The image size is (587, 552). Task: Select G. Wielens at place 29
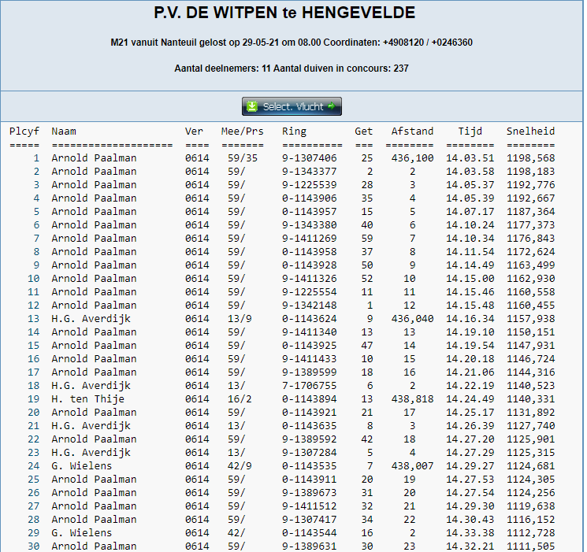[x=82, y=533]
